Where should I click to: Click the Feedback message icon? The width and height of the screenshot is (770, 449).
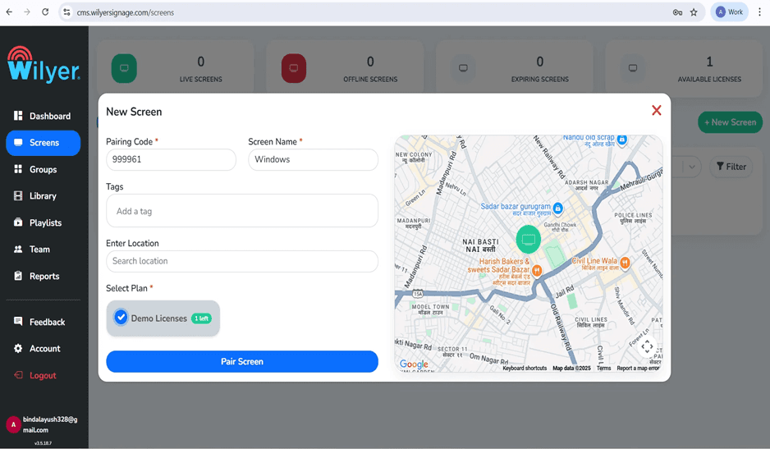[x=18, y=321]
